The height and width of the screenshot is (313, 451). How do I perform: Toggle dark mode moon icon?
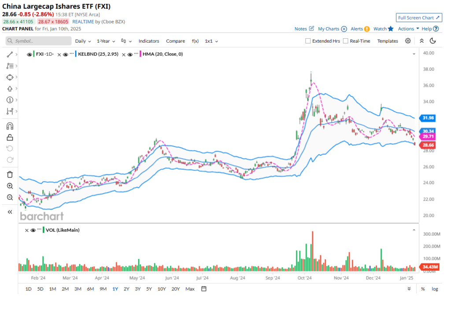coord(433,41)
